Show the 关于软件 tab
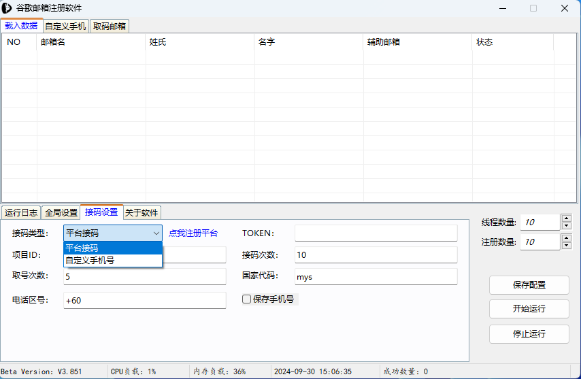Viewport: 581px width, 379px height. click(x=142, y=212)
